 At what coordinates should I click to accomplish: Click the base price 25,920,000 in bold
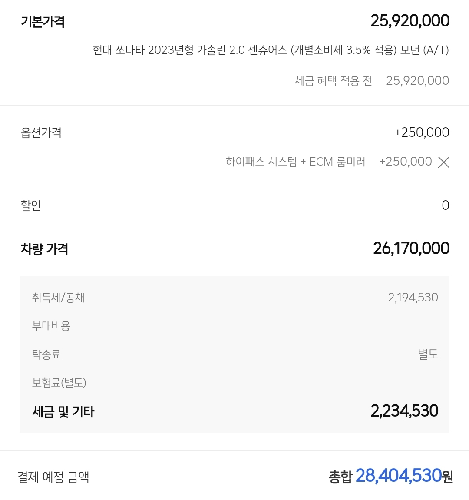410,21
